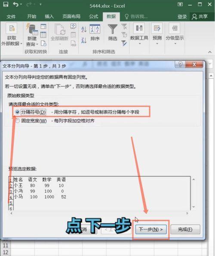Open the 文件 tab

click(11, 16)
